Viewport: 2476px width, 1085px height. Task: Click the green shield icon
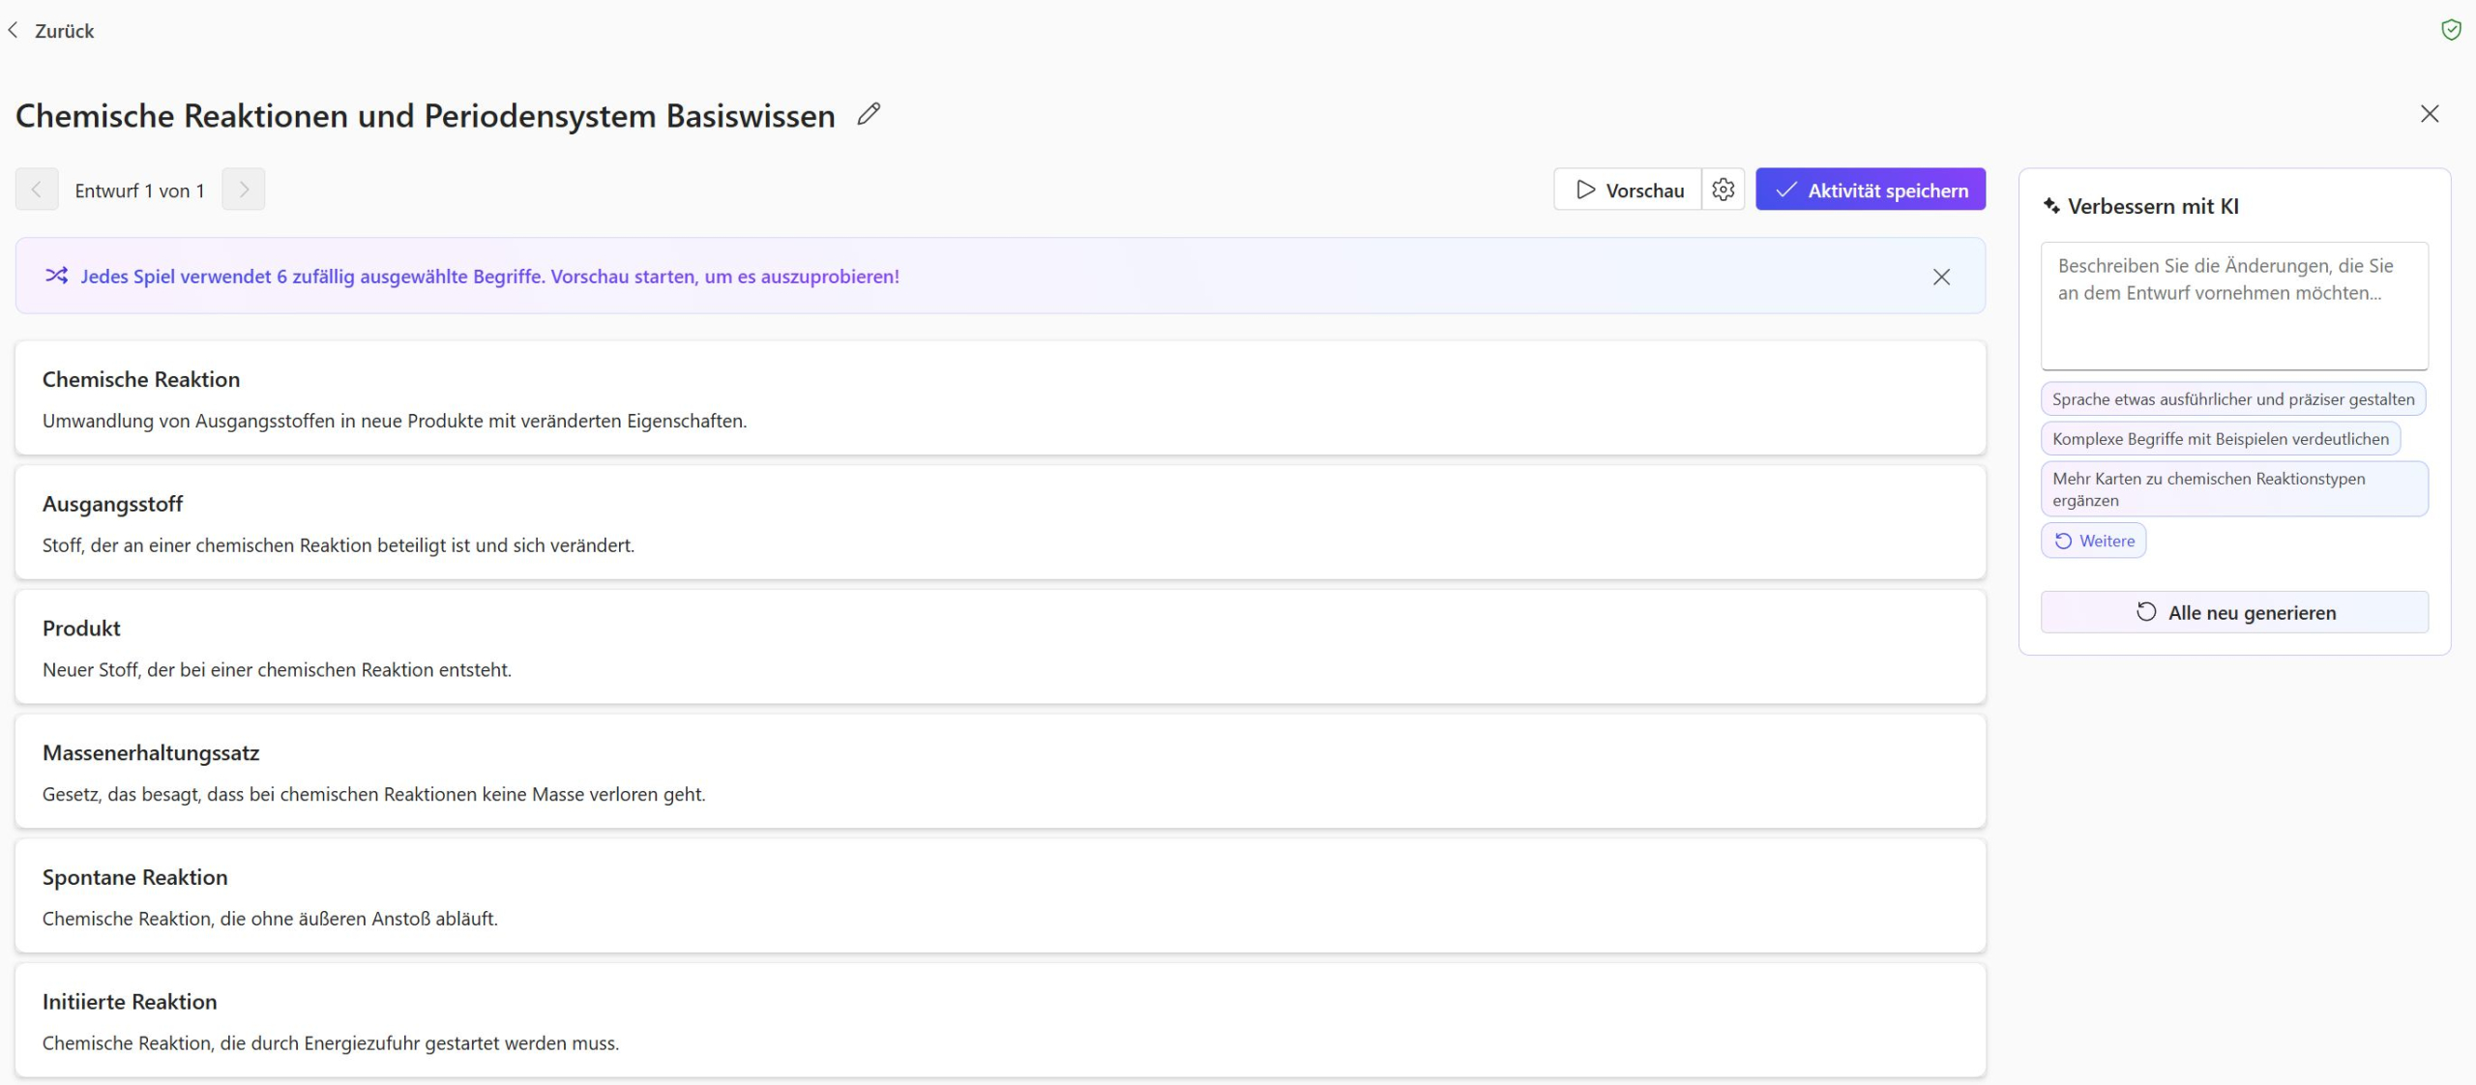(x=2451, y=30)
